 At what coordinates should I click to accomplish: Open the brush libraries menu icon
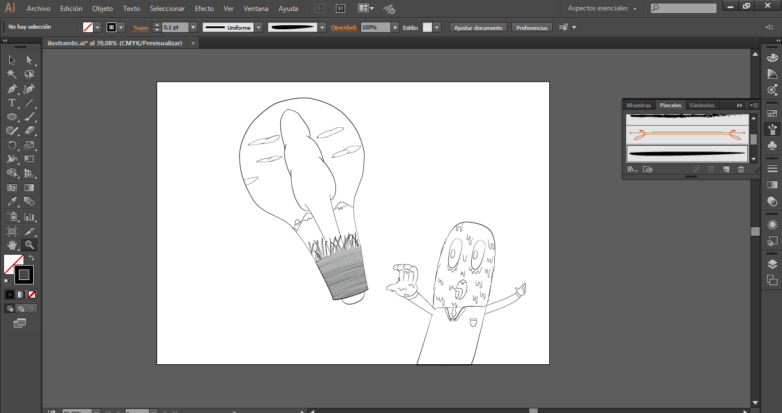632,169
